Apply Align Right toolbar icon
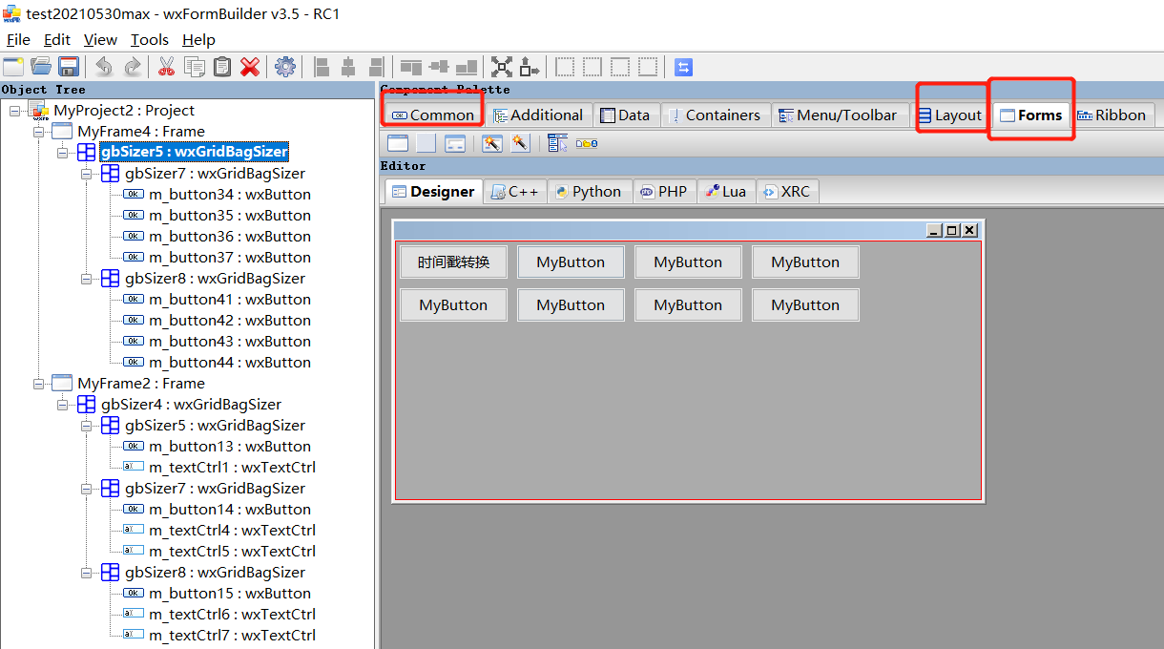Screen dimensions: 1164x649 point(376,67)
